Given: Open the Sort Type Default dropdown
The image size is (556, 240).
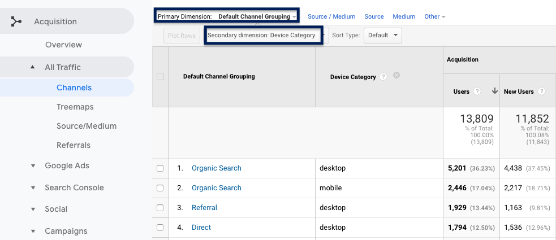Looking at the screenshot, I should click(x=382, y=35).
